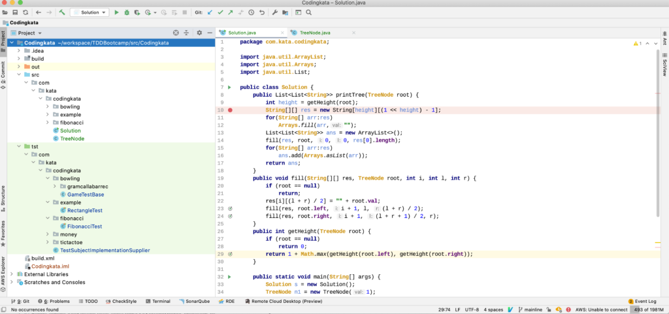Open the Structure side tool window
This screenshot has height=314, width=669.
point(3,199)
